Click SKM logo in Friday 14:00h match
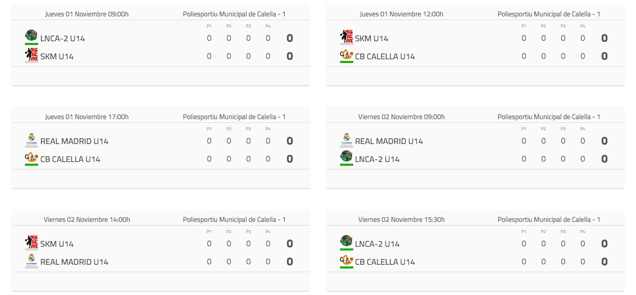The height and width of the screenshot is (295, 636). click(x=31, y=242)
